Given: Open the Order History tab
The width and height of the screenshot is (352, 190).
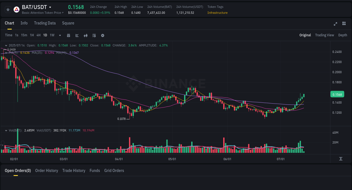Looking at the screenshot, I should point(46,171).
